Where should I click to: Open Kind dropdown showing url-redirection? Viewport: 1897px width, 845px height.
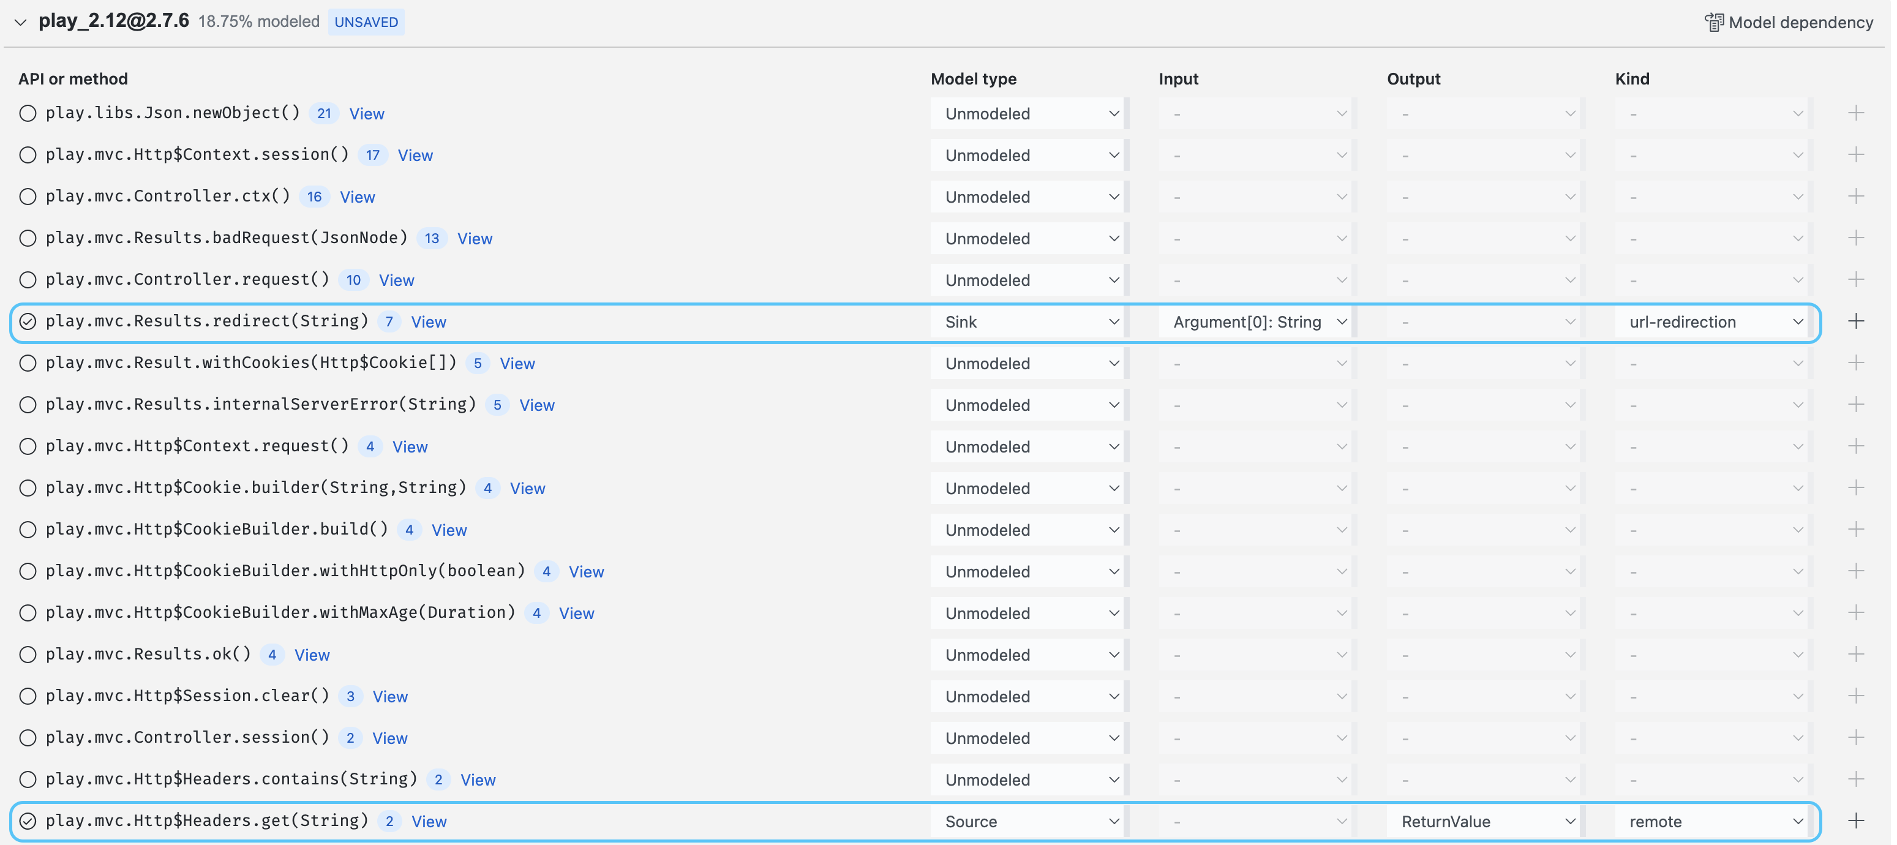1713,322
